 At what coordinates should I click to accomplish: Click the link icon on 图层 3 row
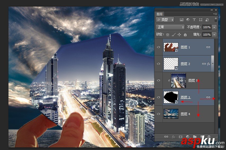tap(208, 97)
